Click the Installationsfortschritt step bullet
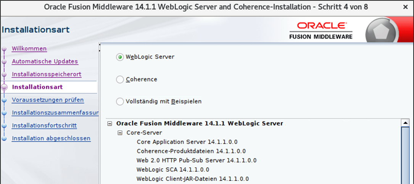 [4, 126]
